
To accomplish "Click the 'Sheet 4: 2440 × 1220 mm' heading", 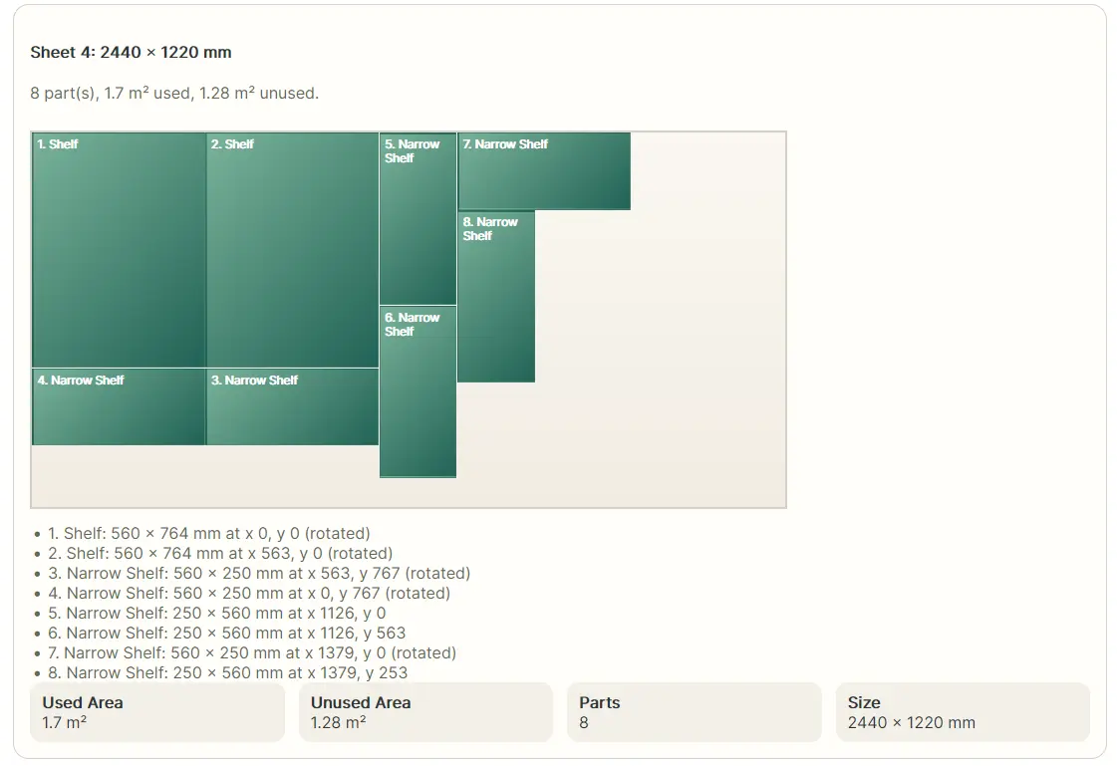I will pos(132,52).
